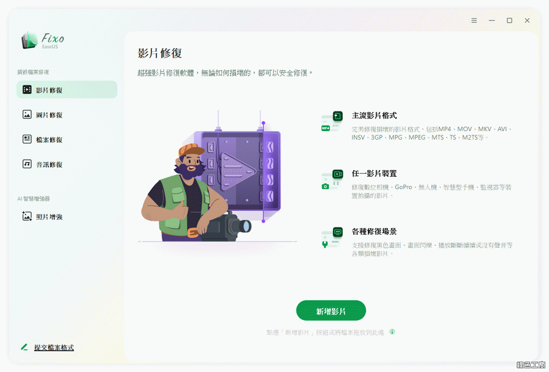Click the 主流影片格式 feature icon
Screen dimensions: 549x372
click(332, 121)
